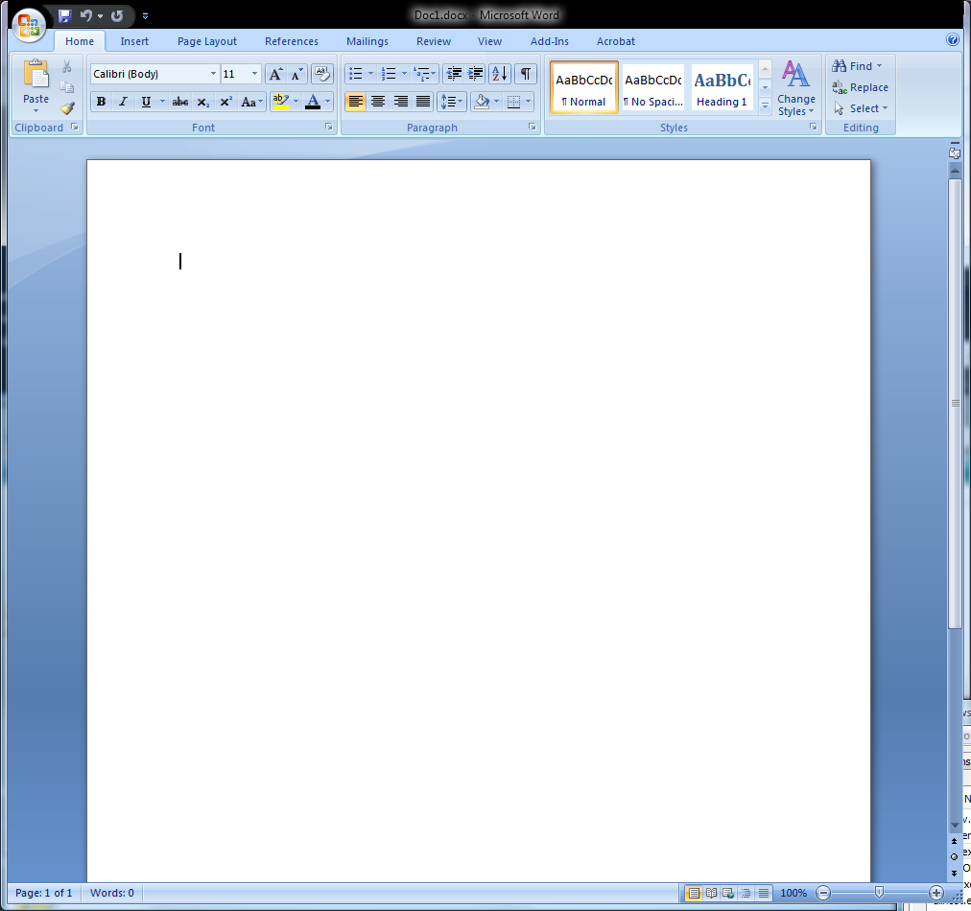The height and width of the screenshot is (911, 971).
Task: Click the Replace button
Action: tap(861, 87)
